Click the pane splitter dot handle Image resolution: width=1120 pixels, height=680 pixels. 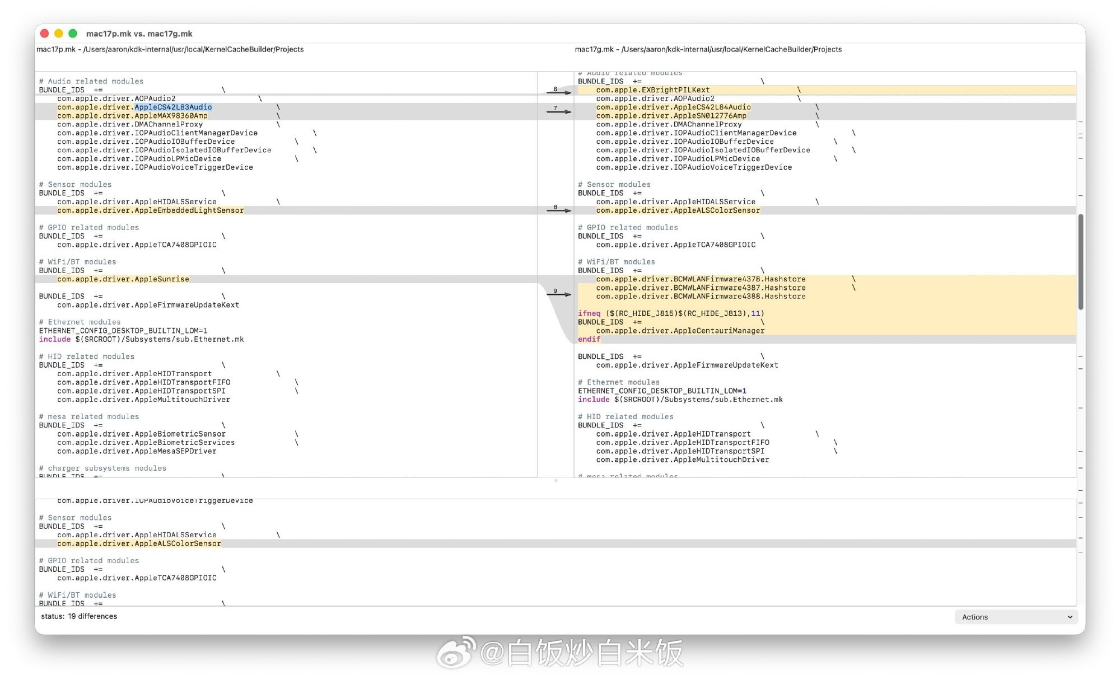pos(556,480)
